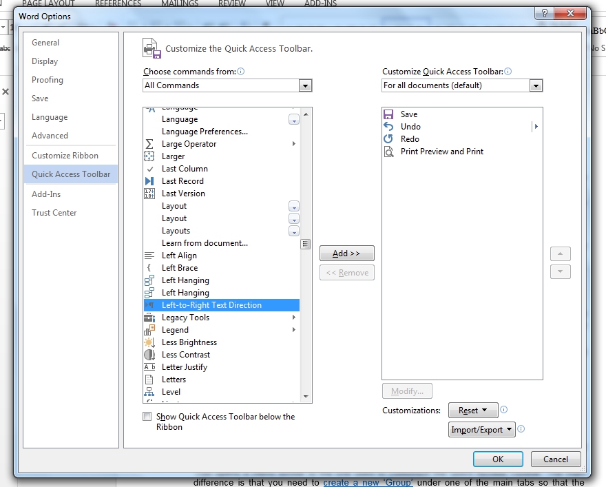The width and height of the screenshot is (606, 487).
Task: Open the Reset dropdown button
Action: (472, 411)
